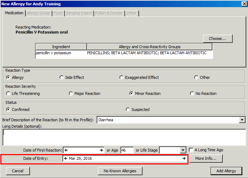Choose Life Threatening severity option
This screenshot has width=248, height=178.
[8, 93]
